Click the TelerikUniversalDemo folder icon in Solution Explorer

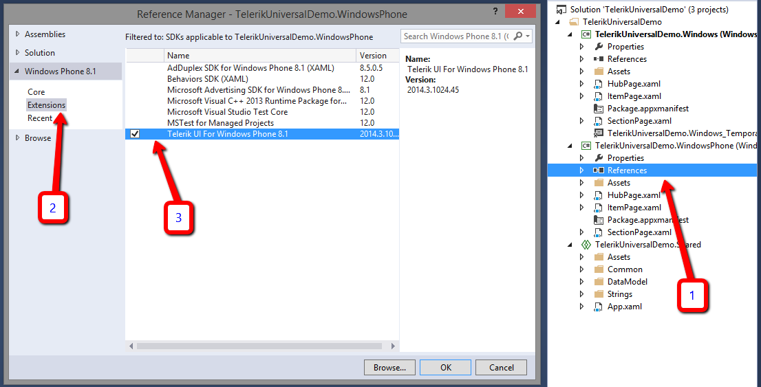pos(574,22)
